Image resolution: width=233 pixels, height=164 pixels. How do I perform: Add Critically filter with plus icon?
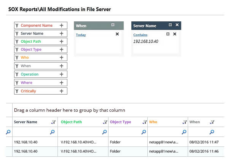62,91
